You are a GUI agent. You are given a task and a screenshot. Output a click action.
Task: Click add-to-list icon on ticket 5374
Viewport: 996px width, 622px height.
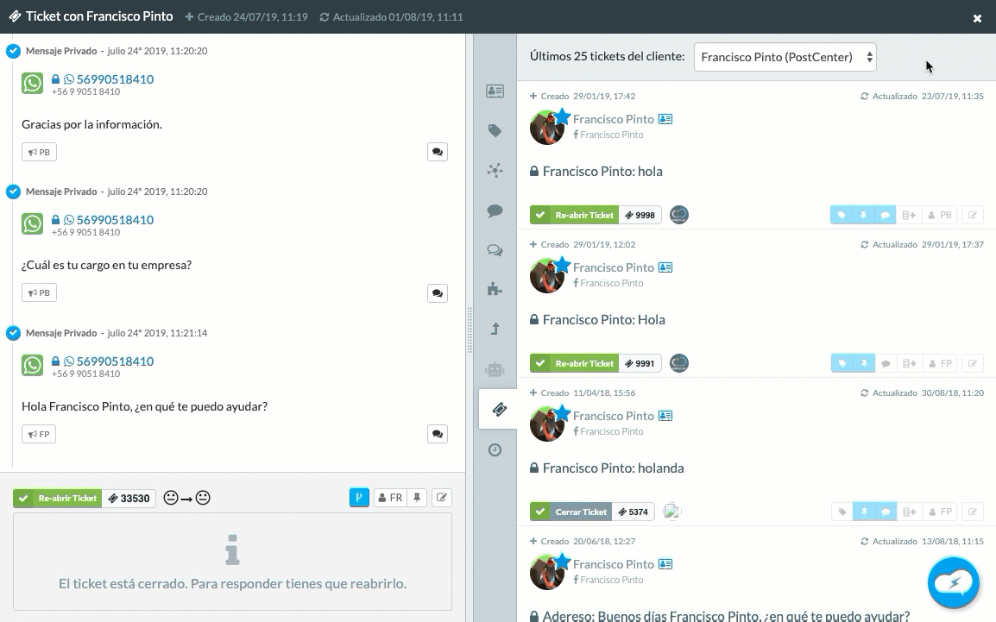(x=909, y=512)
